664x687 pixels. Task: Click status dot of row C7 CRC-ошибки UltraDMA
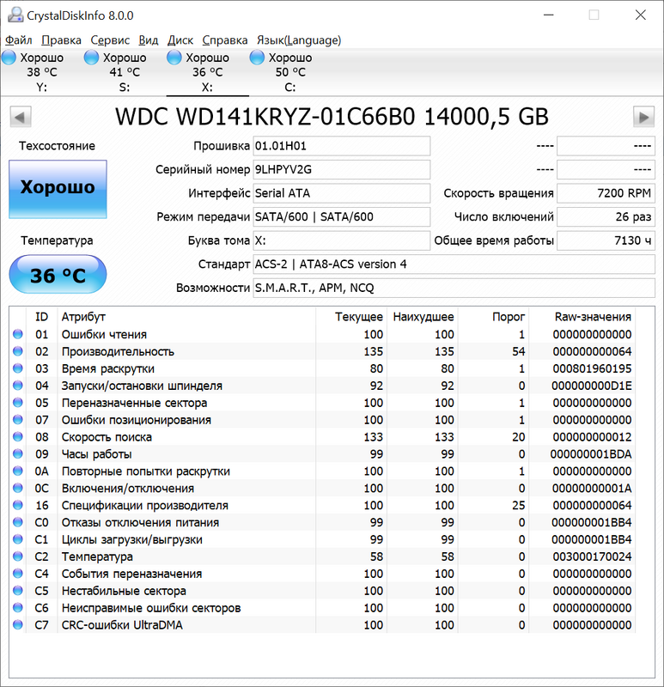[18, 625]
